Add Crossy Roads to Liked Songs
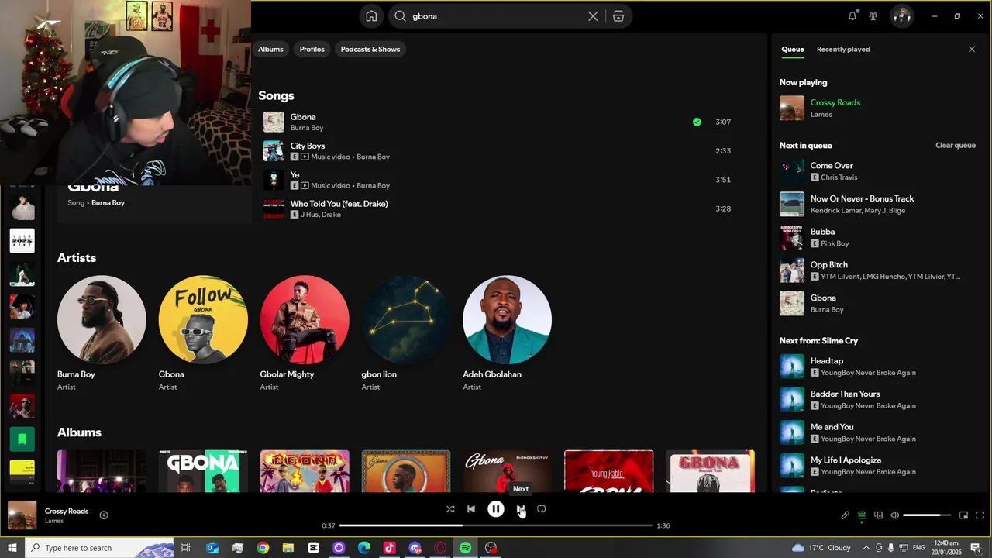The width and height of the screenshot is (992, 558). [104, 515]
